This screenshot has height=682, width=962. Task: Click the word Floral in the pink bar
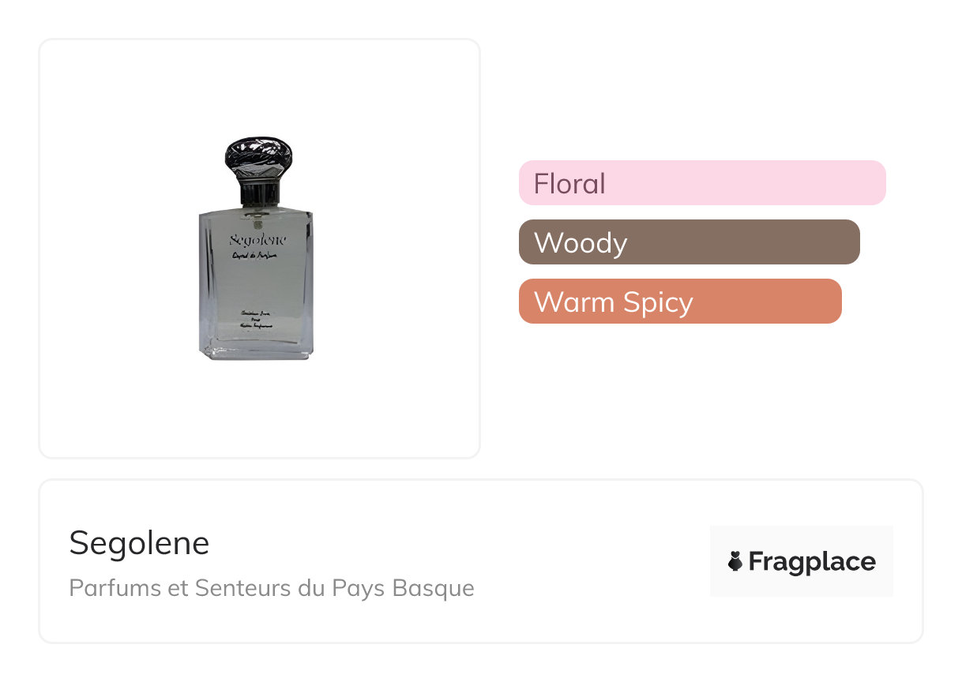[569, 184]
